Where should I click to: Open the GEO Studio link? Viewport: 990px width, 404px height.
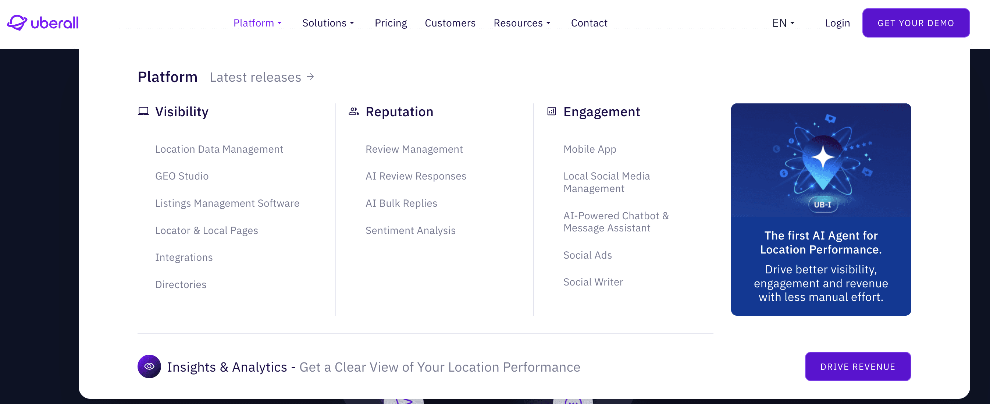pyautogui.click(x=182, y=176)
